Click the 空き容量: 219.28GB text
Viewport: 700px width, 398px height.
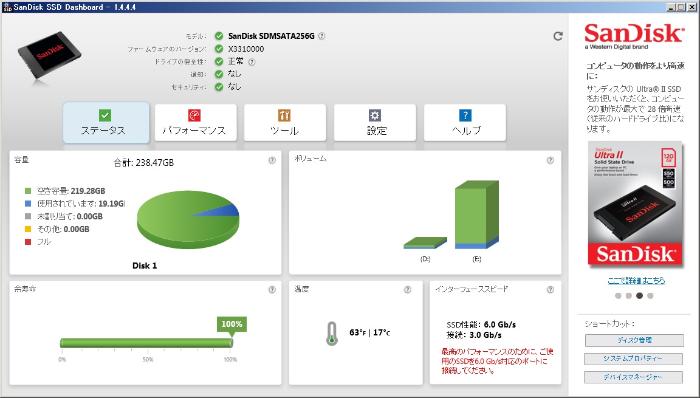(71, 191)
